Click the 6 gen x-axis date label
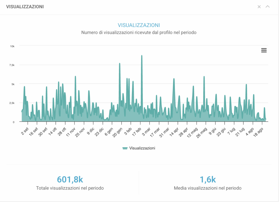This screenshot has height=202, width=279. pos(109,132)
